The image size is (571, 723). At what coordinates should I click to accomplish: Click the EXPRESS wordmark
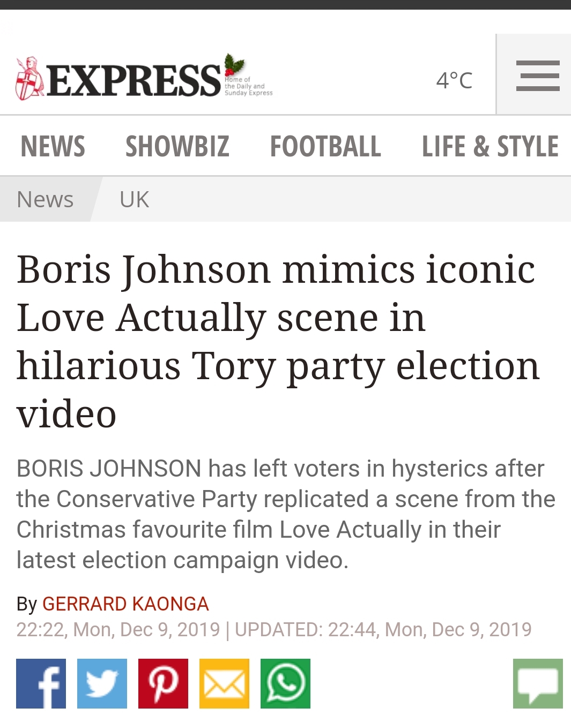134,80
